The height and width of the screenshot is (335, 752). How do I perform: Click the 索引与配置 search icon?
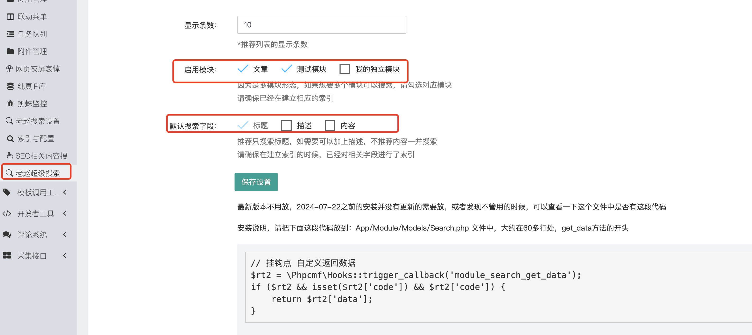(10, 139)
